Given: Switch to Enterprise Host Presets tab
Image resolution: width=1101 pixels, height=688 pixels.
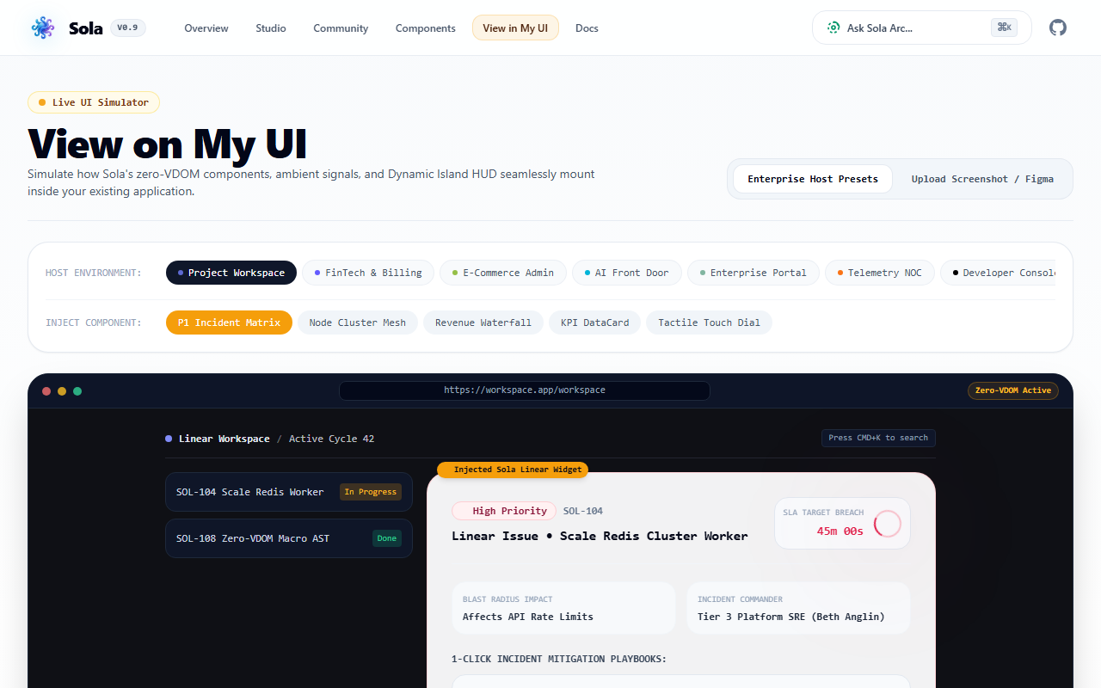Looking at the screenshot, I should click(813, 179).
